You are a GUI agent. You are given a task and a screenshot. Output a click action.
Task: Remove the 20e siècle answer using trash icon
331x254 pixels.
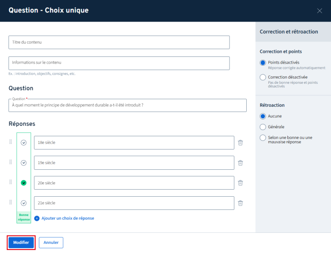point(241,183)
